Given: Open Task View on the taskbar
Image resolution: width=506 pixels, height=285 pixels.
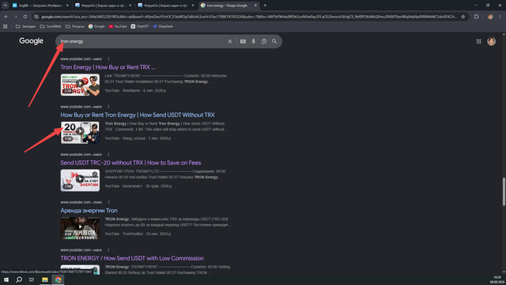Looking at the screenshot, I should point(32,279).
